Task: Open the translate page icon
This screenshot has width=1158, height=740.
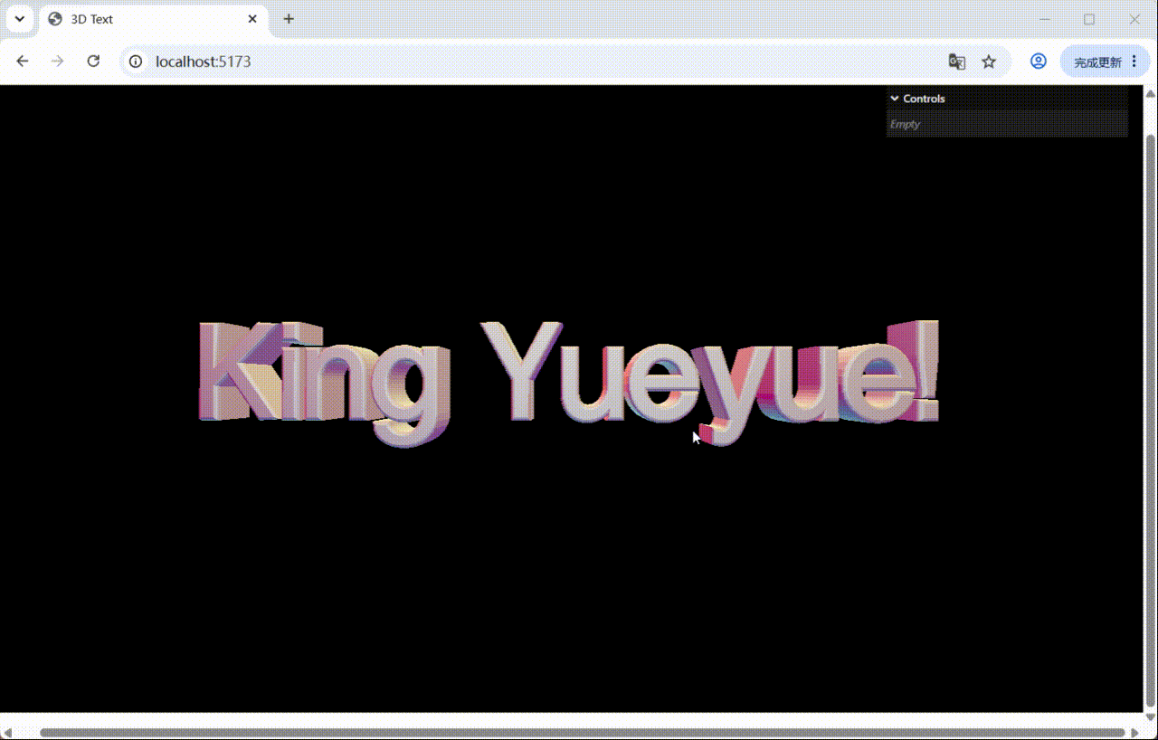Action: coord(956,62)
